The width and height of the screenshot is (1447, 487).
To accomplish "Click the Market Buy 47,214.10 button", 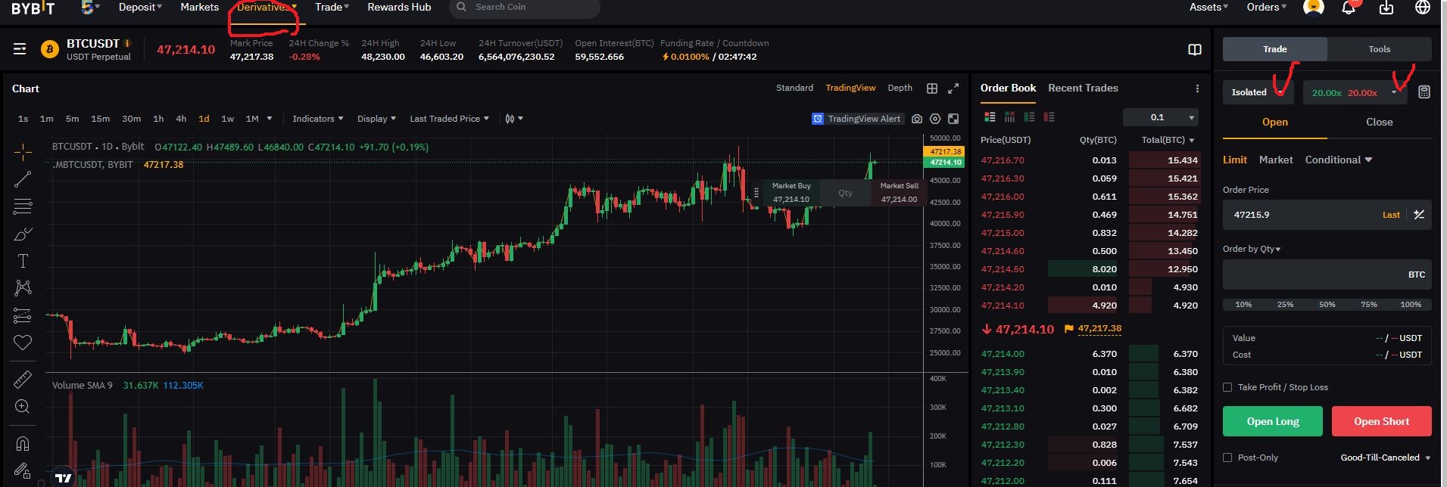I will coord(791,193).
